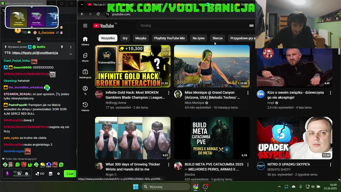Open more options for NITRO O UPADKU SKYPE'A

point(330,165)
